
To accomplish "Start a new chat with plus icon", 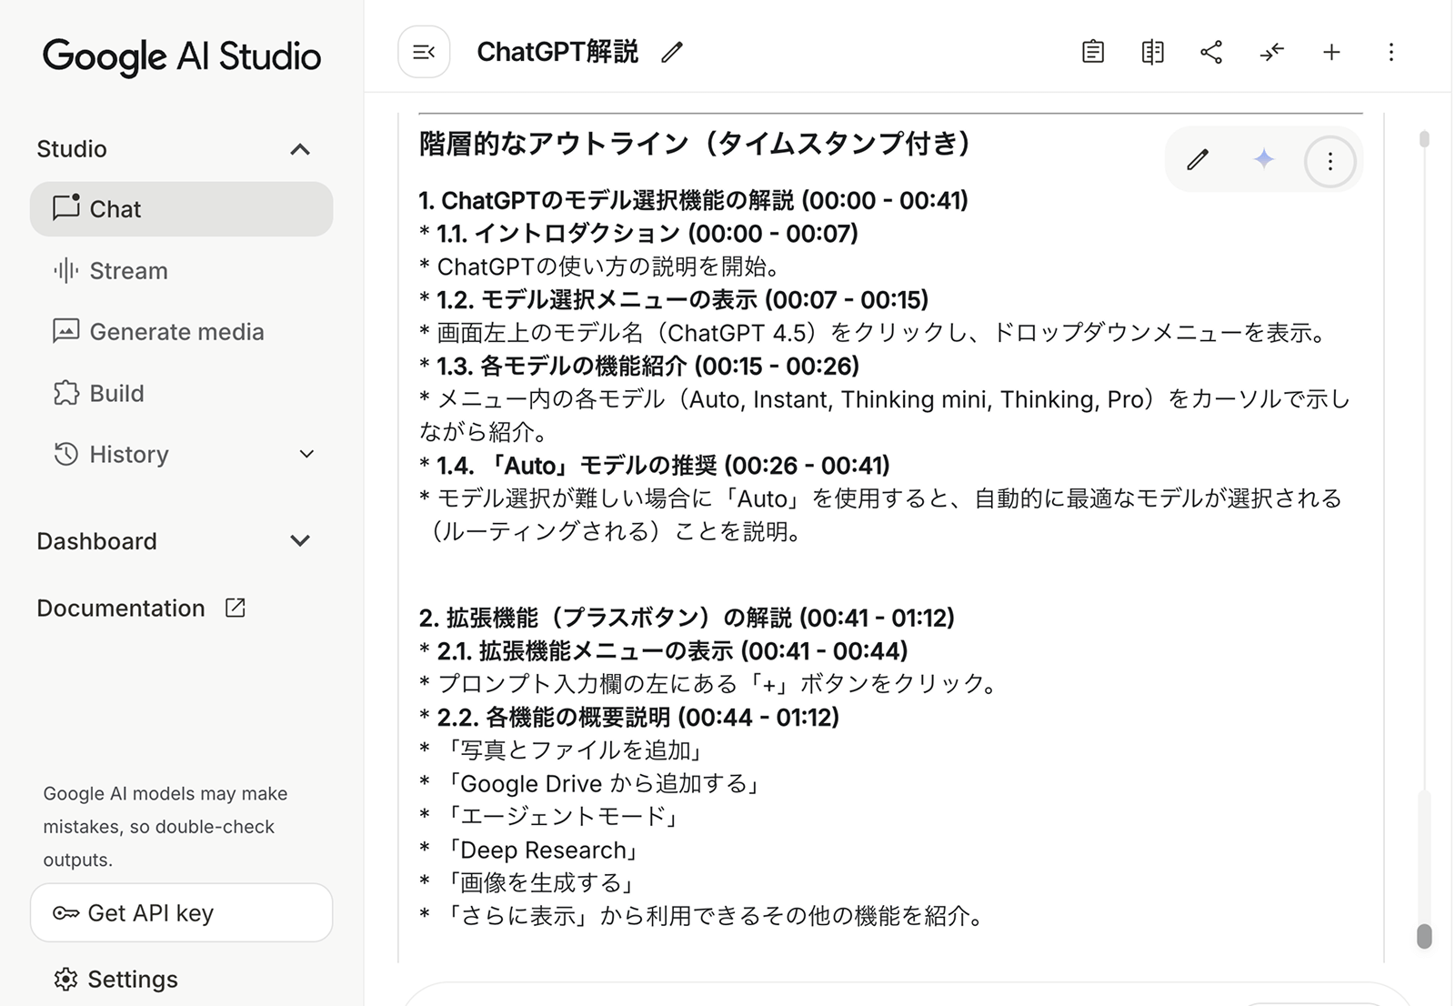I will coord(1331,52).
